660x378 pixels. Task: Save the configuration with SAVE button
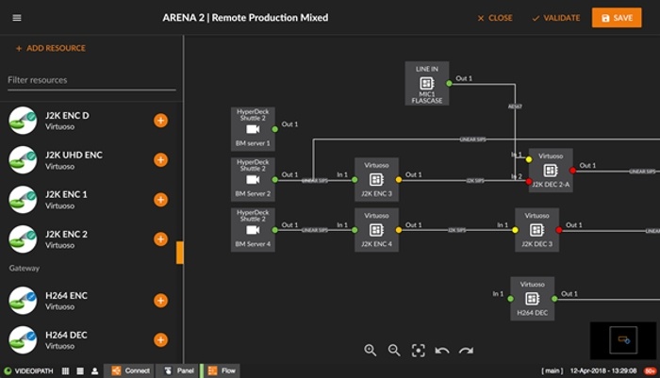(x=617, y=18)
